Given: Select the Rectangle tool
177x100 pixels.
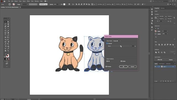Looking at the screenshot, I should (x=6, y=31).
